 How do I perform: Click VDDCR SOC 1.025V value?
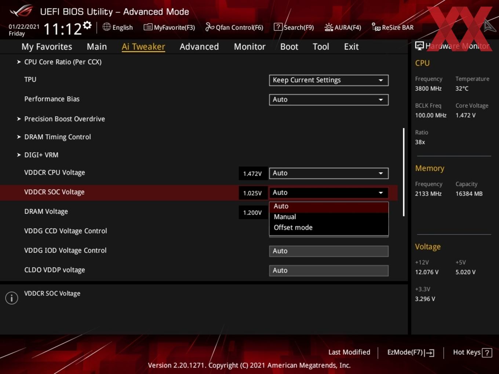(252, 193)
